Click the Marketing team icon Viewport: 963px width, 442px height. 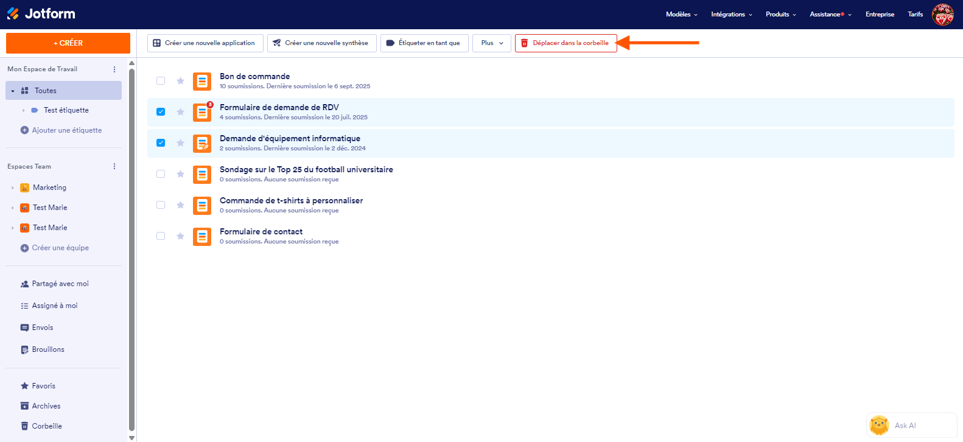(24, 188)
